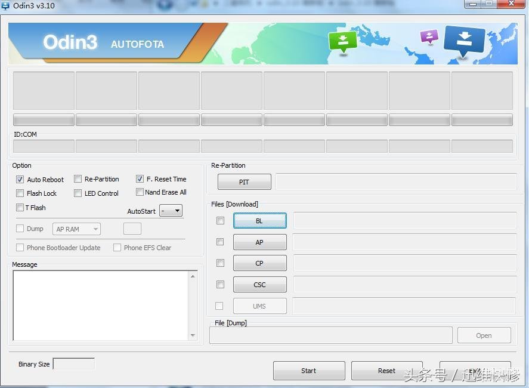Click the Odin3 app icon in title bar
This screenshot has width=529, height=388.
coord(5,6)
